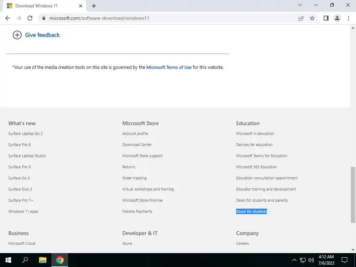
Task: Open the Chrome profile avatar
Action: tap(337, 18)
